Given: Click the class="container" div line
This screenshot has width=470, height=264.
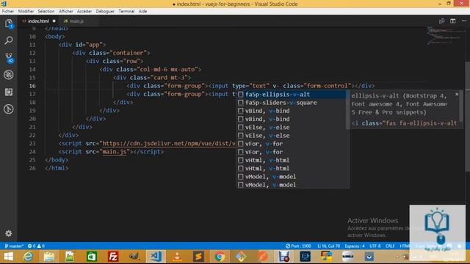Looking at the screenshot, I should (111, 53).
